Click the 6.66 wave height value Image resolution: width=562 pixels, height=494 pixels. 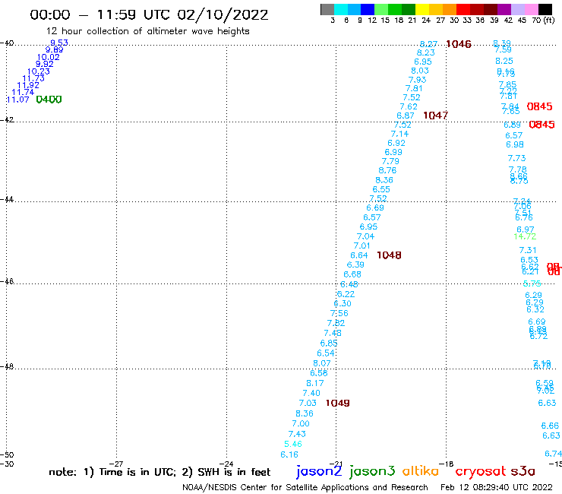click(550, 426)
